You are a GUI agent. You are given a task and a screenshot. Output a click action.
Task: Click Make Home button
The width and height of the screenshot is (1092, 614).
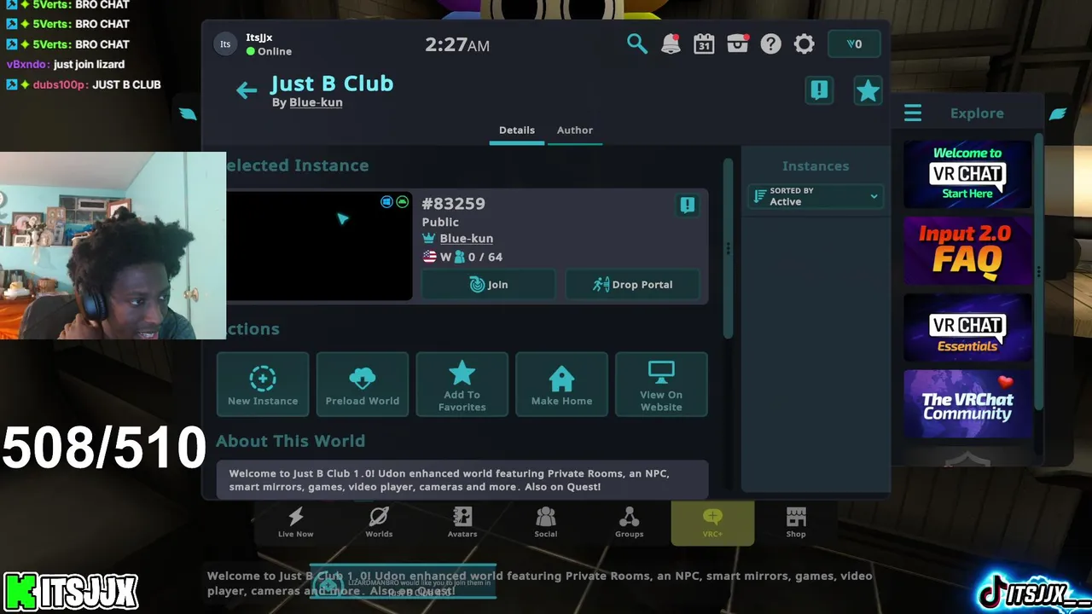(x=561, y=385)
